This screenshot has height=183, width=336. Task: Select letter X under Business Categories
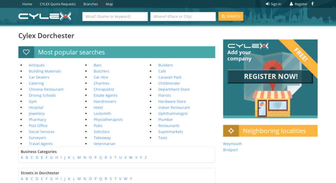136,157
